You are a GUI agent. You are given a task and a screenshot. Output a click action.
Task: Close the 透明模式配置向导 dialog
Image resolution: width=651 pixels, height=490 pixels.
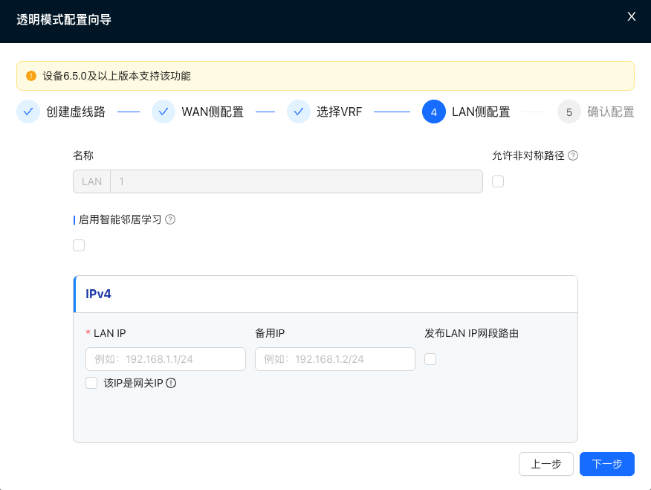point(632,16)
